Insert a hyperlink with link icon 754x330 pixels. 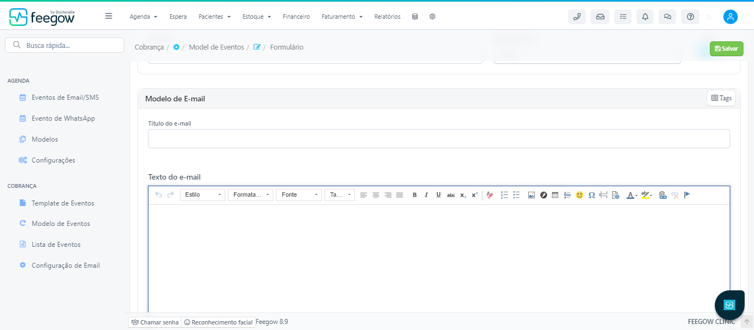[x=663, y=195]
